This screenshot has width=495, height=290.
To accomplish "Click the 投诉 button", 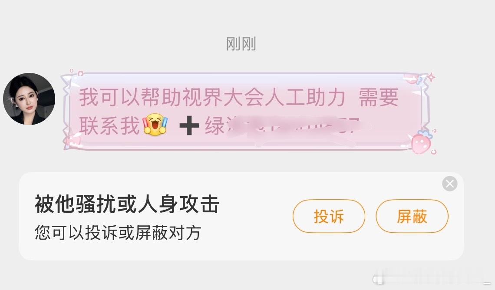I will (329, 217).
